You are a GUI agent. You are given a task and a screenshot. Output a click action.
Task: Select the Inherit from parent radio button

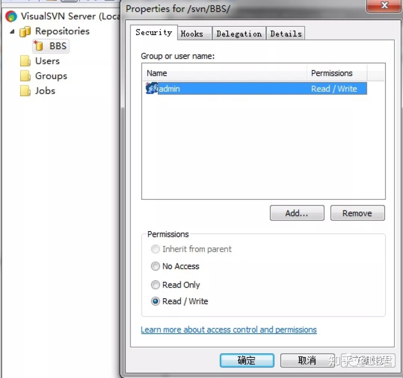tap(155, 249)
